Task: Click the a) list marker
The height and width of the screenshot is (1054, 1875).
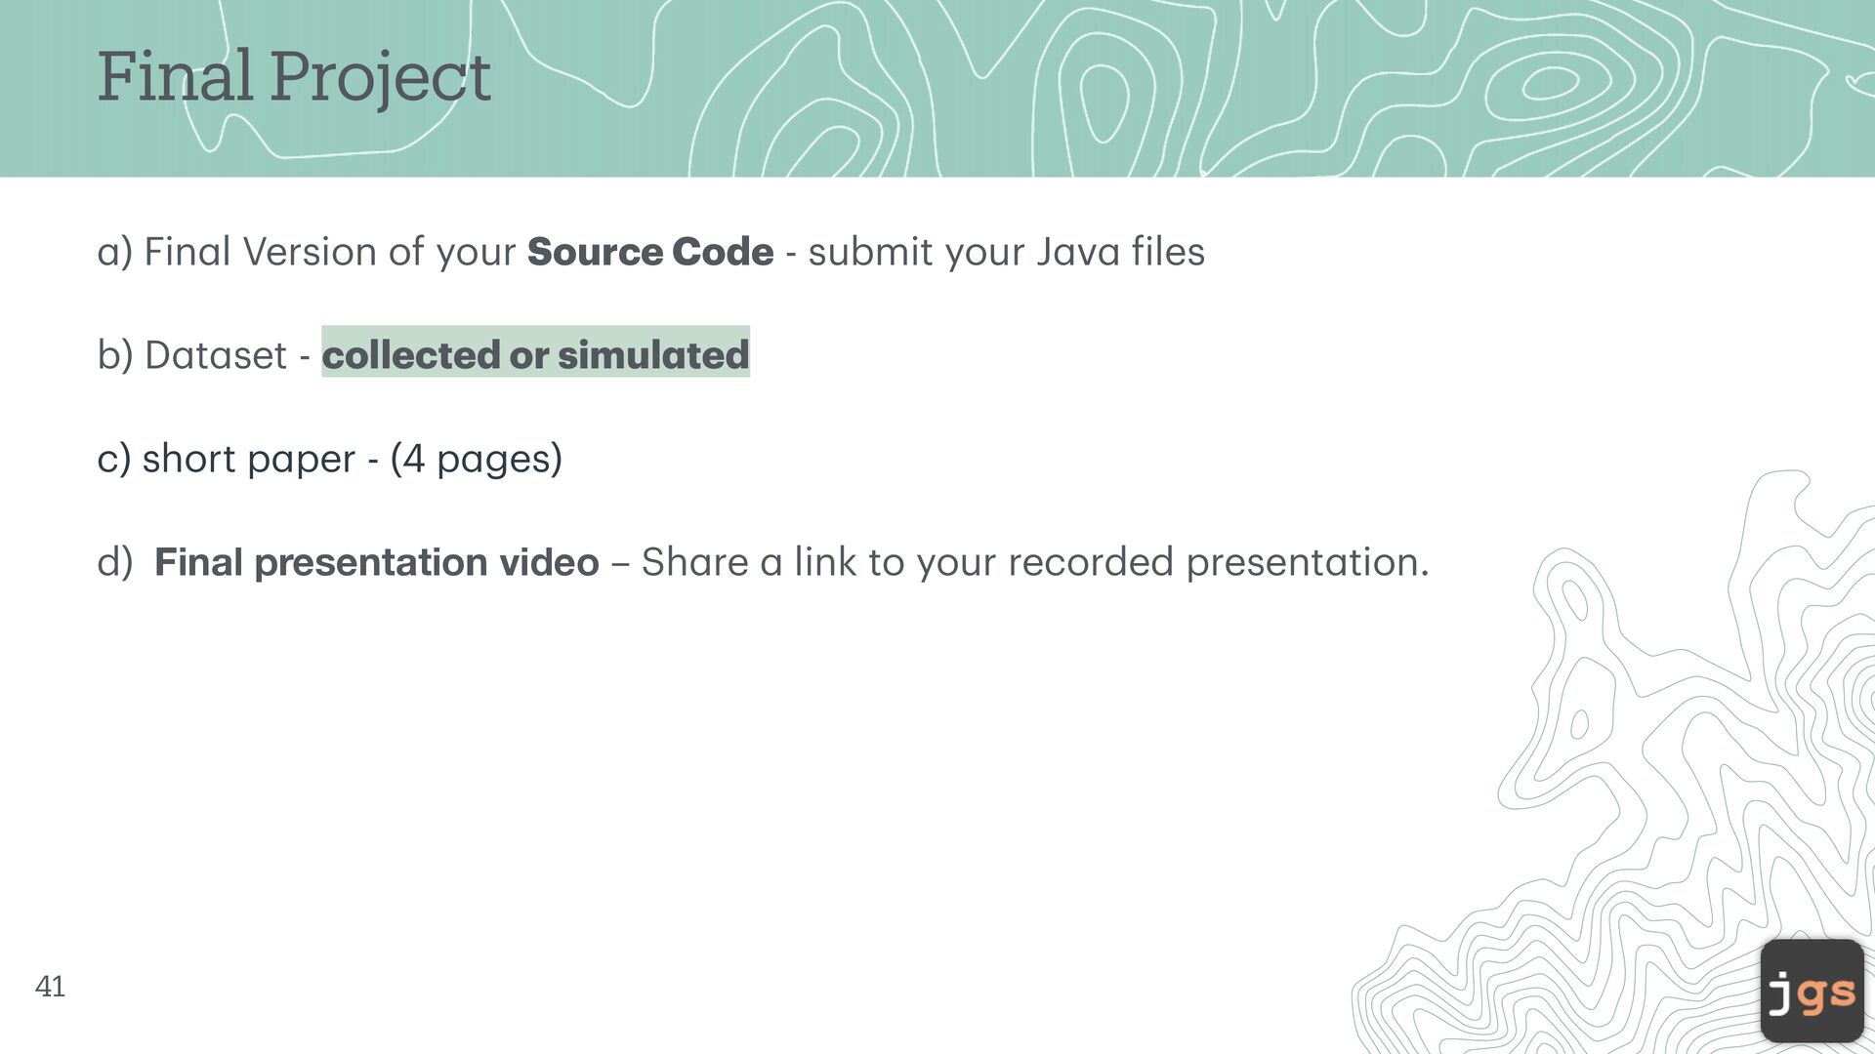Action: pyautogui.click(x=113, y=252)
